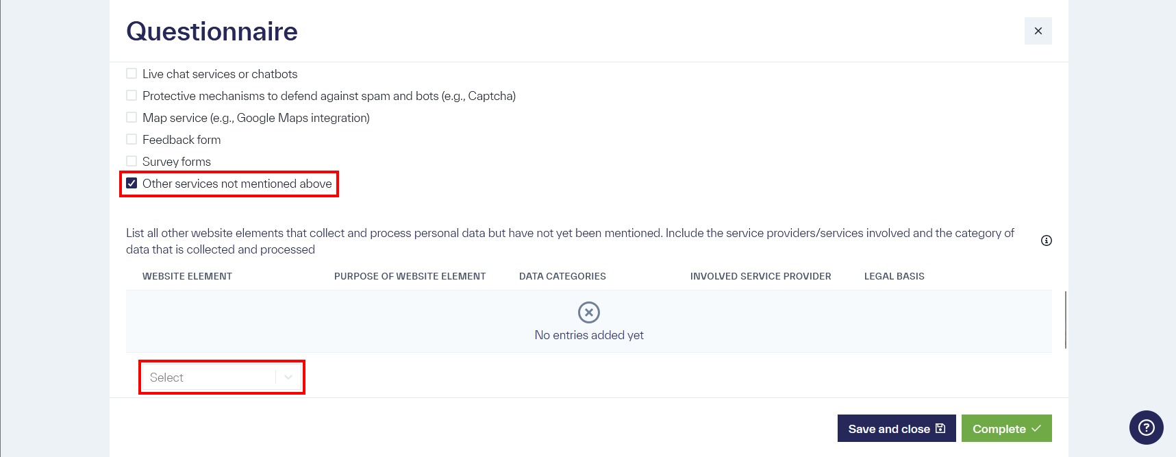Click inside the Select input field
Screen dimensions: 1176x457
(x=205, y=377)
